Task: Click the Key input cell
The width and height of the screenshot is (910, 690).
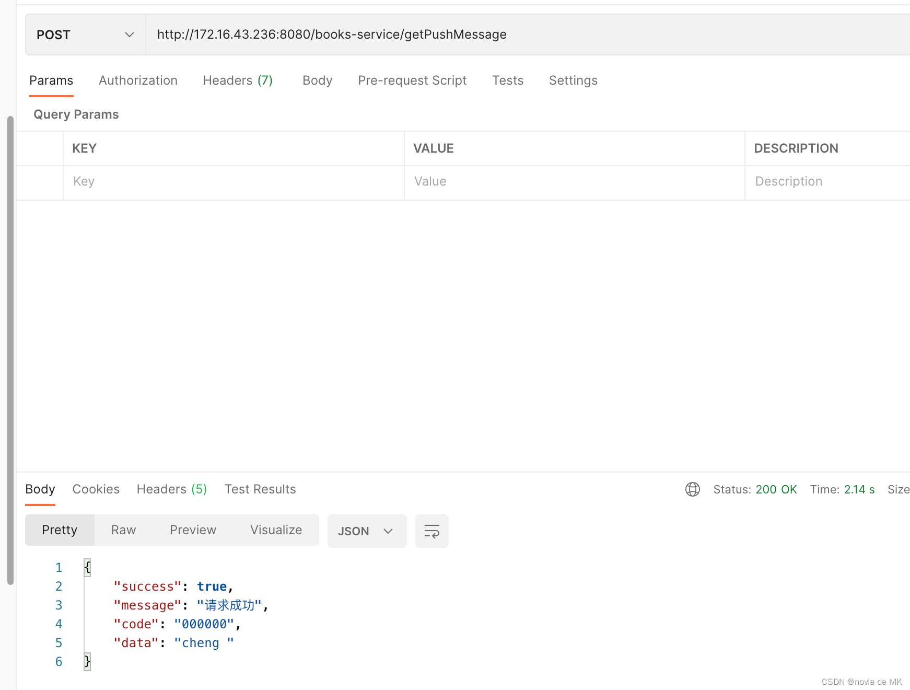Action: pyautogui.click(x=234, y=182)
